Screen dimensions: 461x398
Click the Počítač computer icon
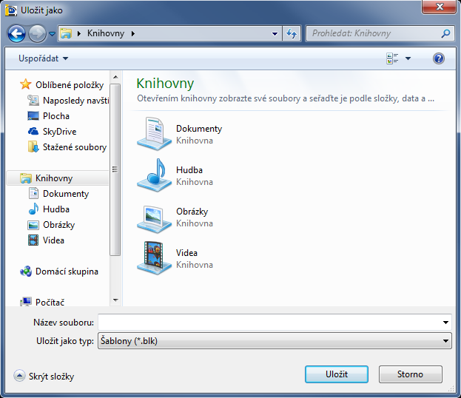point(26,302)
